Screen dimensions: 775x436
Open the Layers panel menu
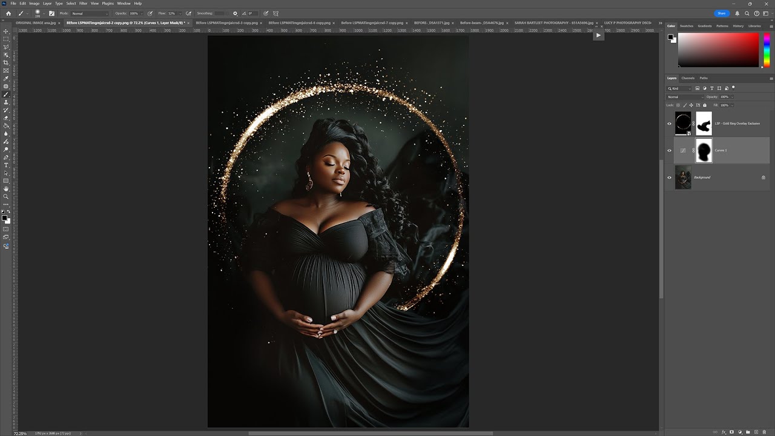tap(771, 78)
